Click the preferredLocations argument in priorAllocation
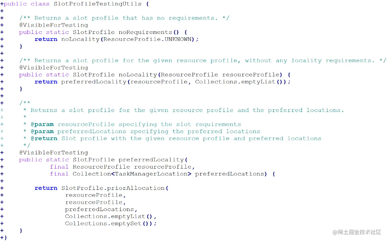 (x=99, y=209)
